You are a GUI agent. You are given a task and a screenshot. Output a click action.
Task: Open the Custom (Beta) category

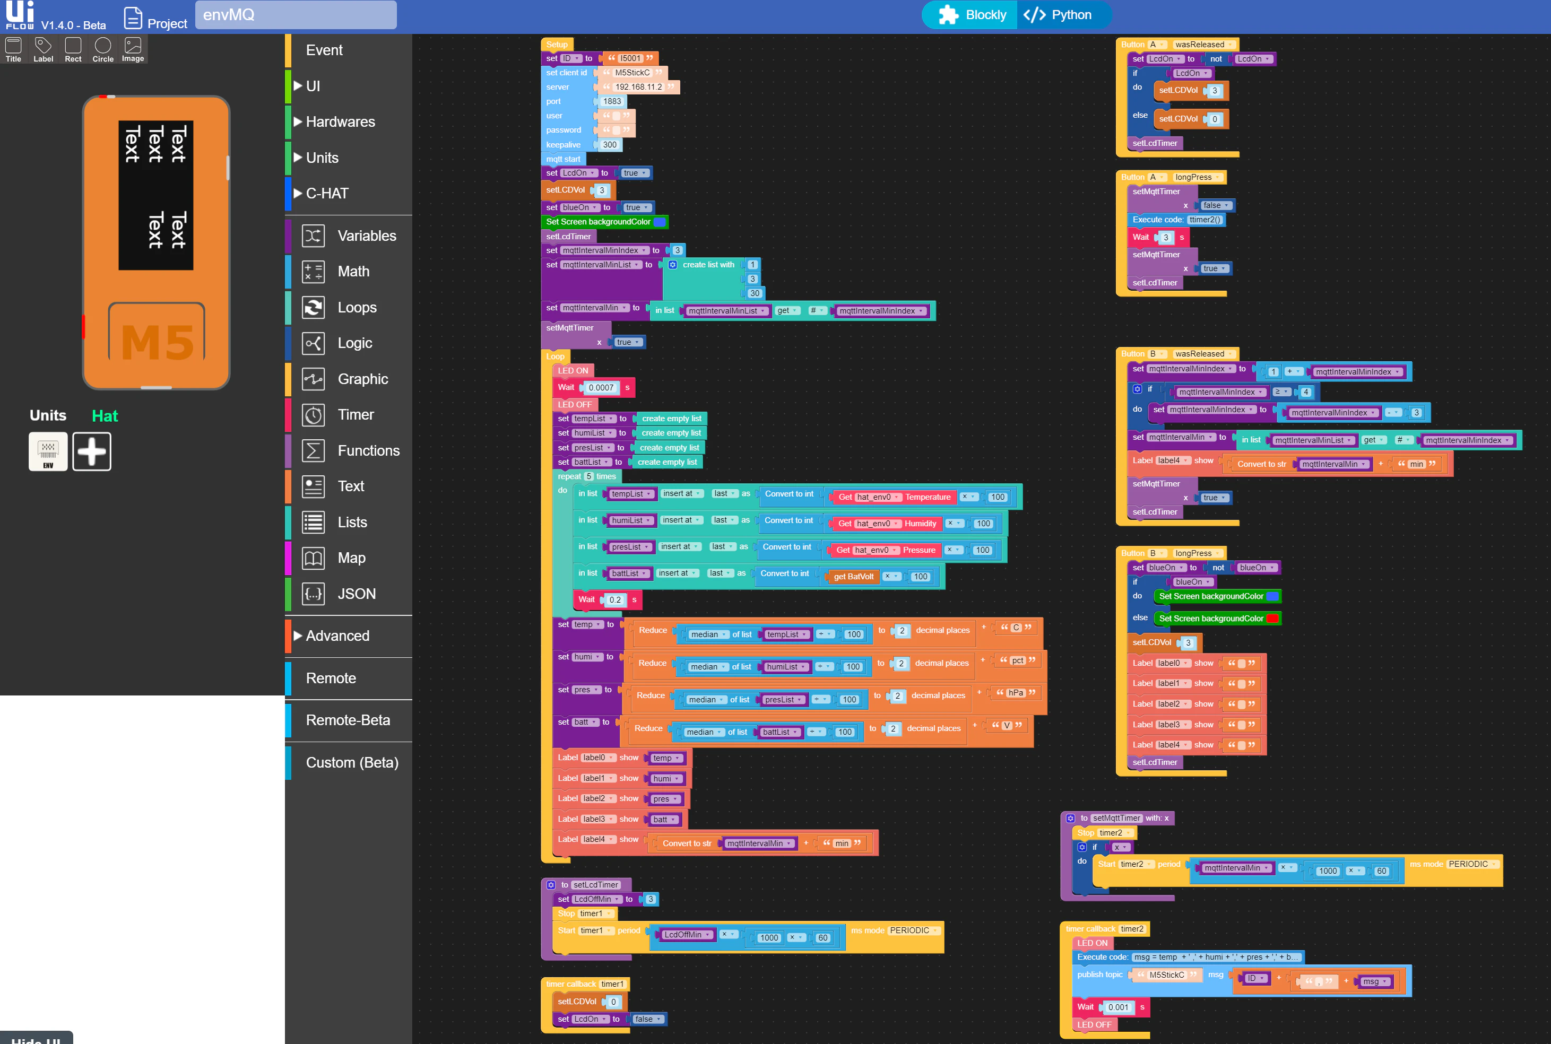[x=349, y=763]
